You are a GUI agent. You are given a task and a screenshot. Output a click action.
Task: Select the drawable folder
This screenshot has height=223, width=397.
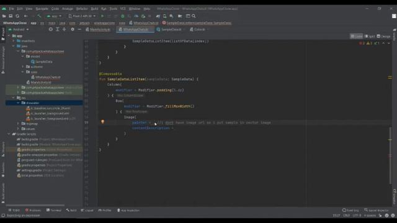coord(44,103)
